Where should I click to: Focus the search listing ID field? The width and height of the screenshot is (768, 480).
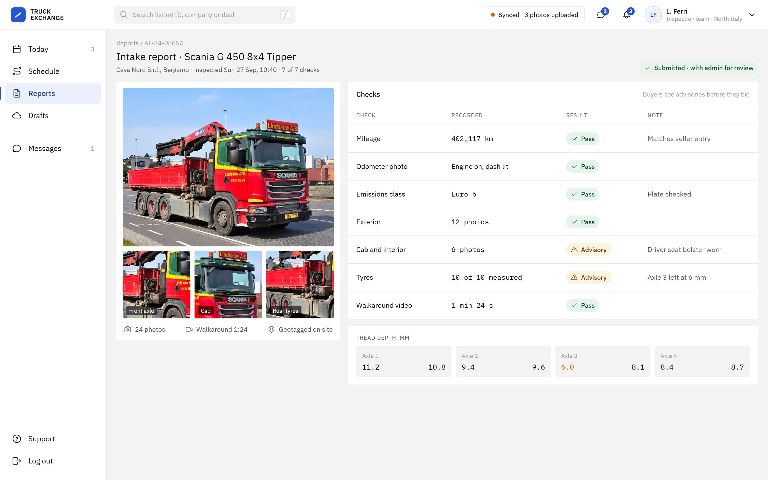pos(205,15)
